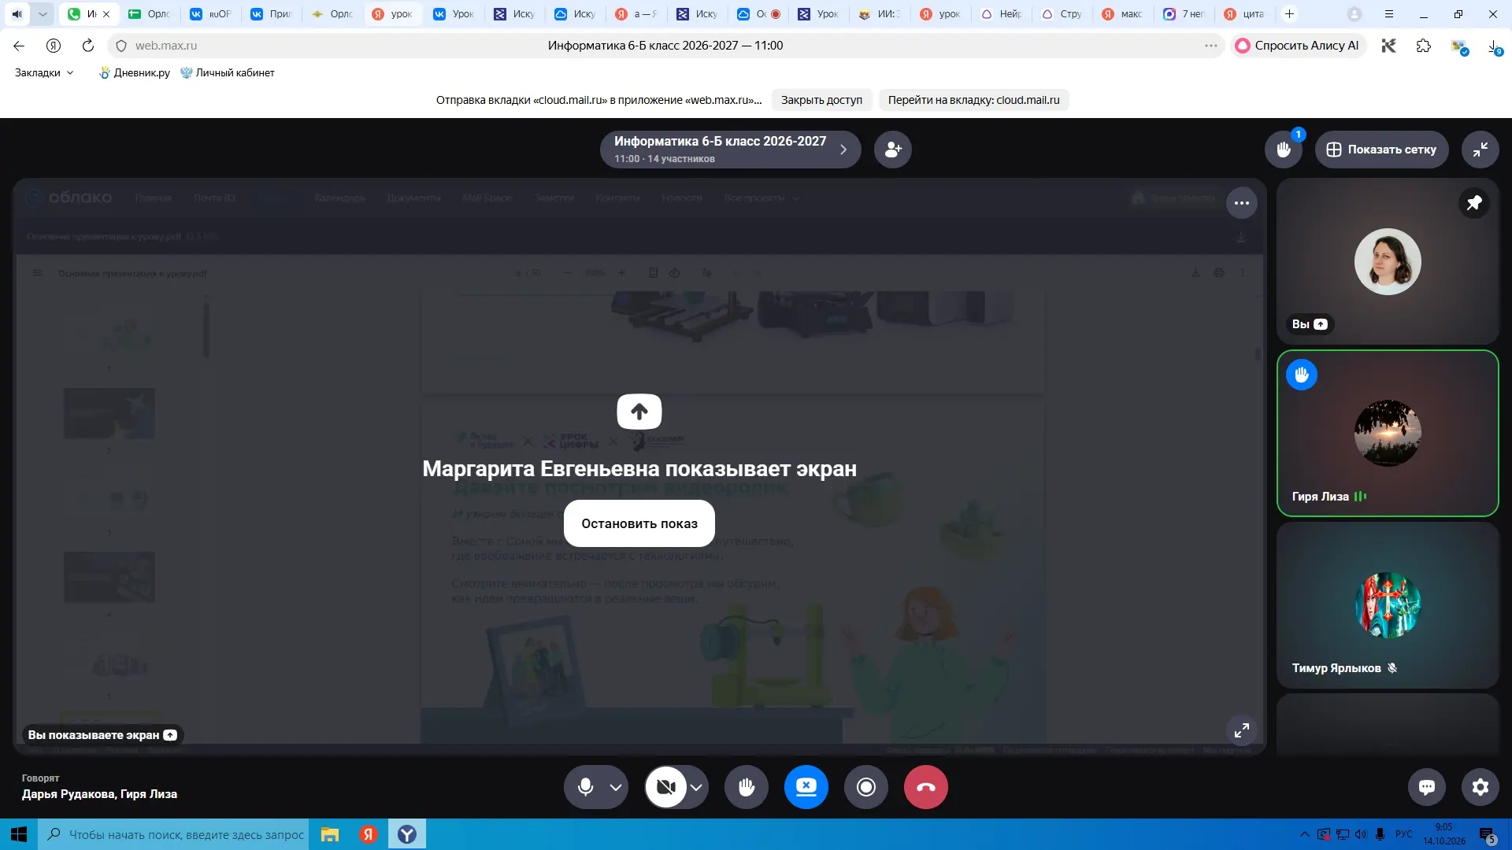
Task: Click the Windows taskbar search field
Action: click(172, 834)
